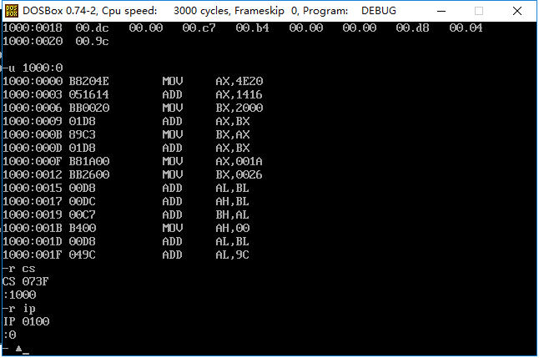The image size is (539, 358).
Task: Click the DOSBox icon in the title bar
Action: point(12,11)
